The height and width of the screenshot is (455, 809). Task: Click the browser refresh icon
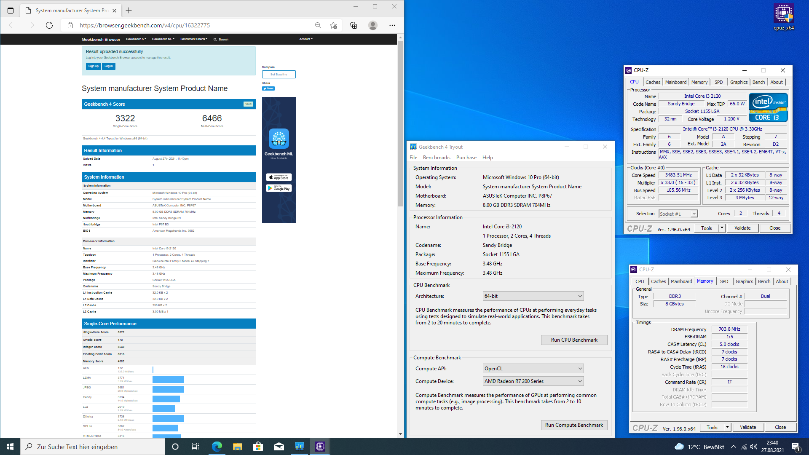pyautogui.click(x=49, y=25)
